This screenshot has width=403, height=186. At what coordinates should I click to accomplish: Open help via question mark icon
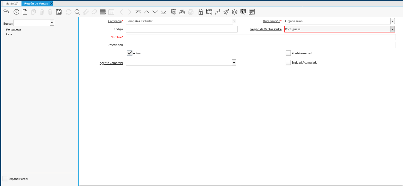(x=16, y=12)
